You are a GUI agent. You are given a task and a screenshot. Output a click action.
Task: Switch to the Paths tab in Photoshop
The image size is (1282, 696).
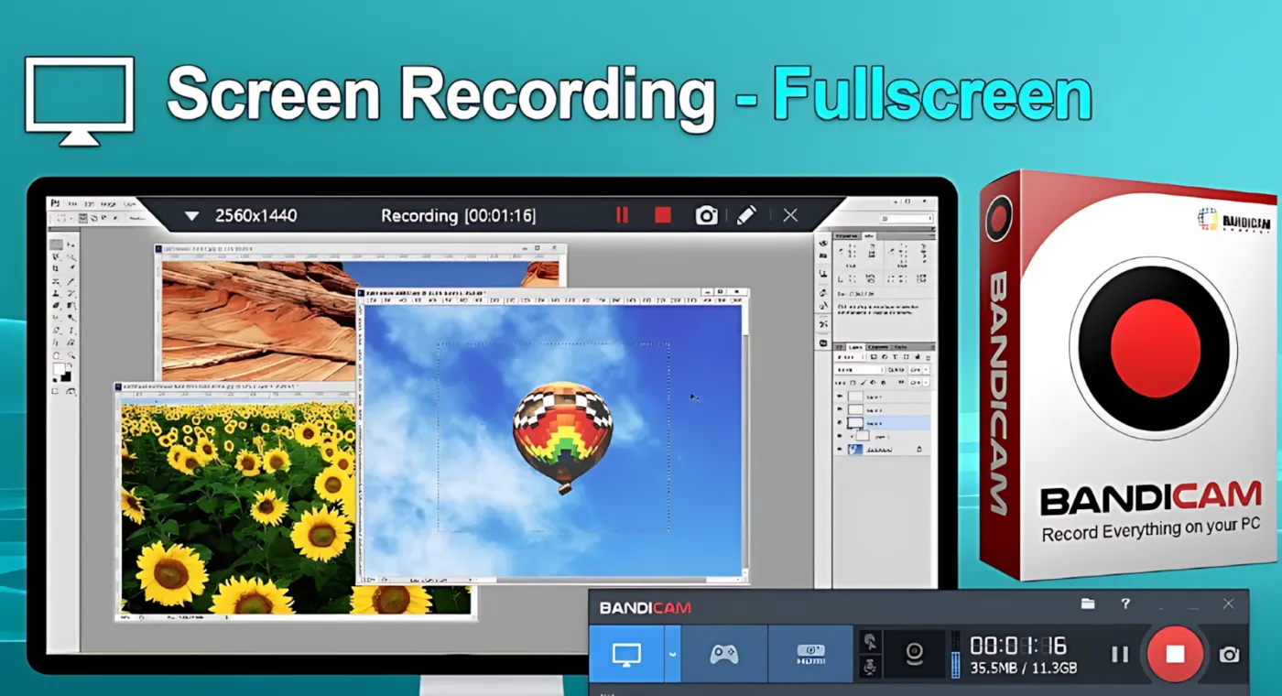pyautogui.click(x=900, y=347)
